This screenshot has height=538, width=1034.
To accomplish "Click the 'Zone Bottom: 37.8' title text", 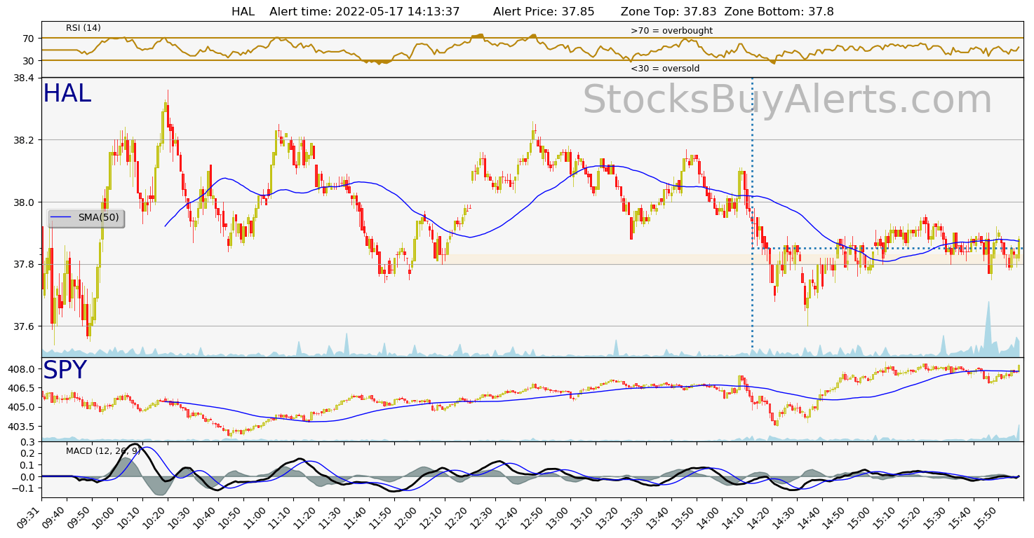I will [x=779, y=11].
